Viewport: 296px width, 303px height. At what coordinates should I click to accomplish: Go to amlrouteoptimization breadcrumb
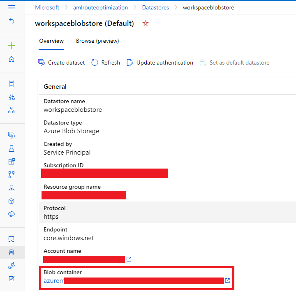[x=100, y=7]
